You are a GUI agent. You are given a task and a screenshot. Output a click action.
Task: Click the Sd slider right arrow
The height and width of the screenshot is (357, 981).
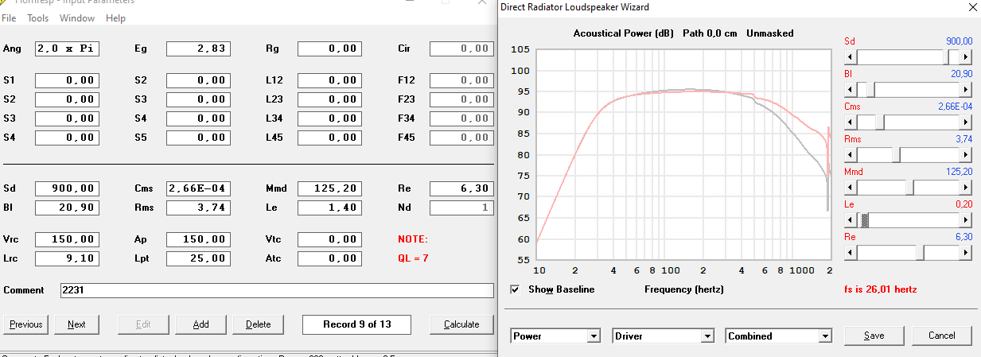966,57
